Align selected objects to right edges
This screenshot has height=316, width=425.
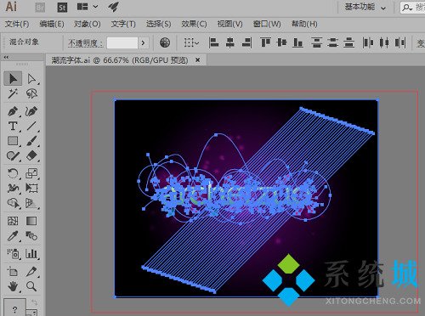click(x=246, y=42)
